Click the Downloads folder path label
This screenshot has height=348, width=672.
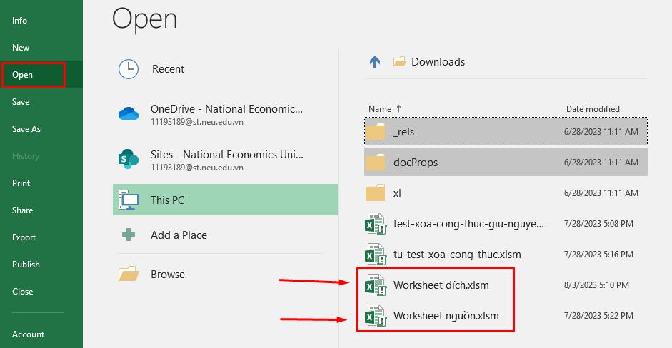(438, 62)
